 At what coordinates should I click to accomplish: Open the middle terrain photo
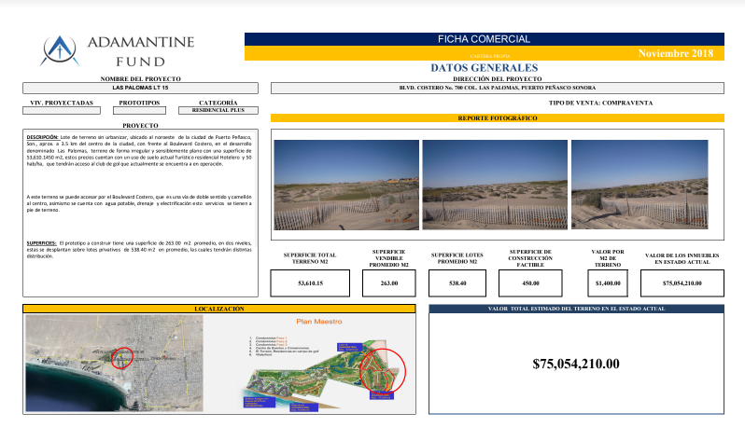coord(495,185)
